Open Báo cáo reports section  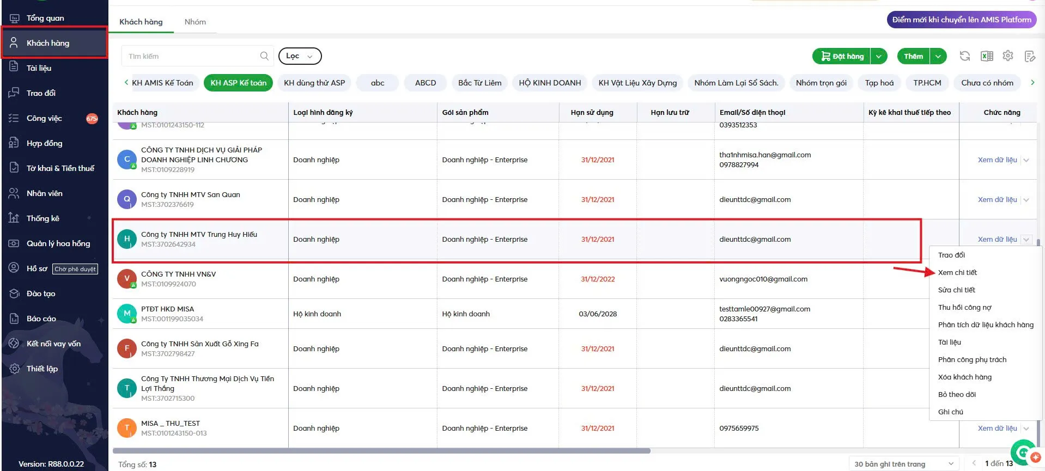[x=41, y=319]
